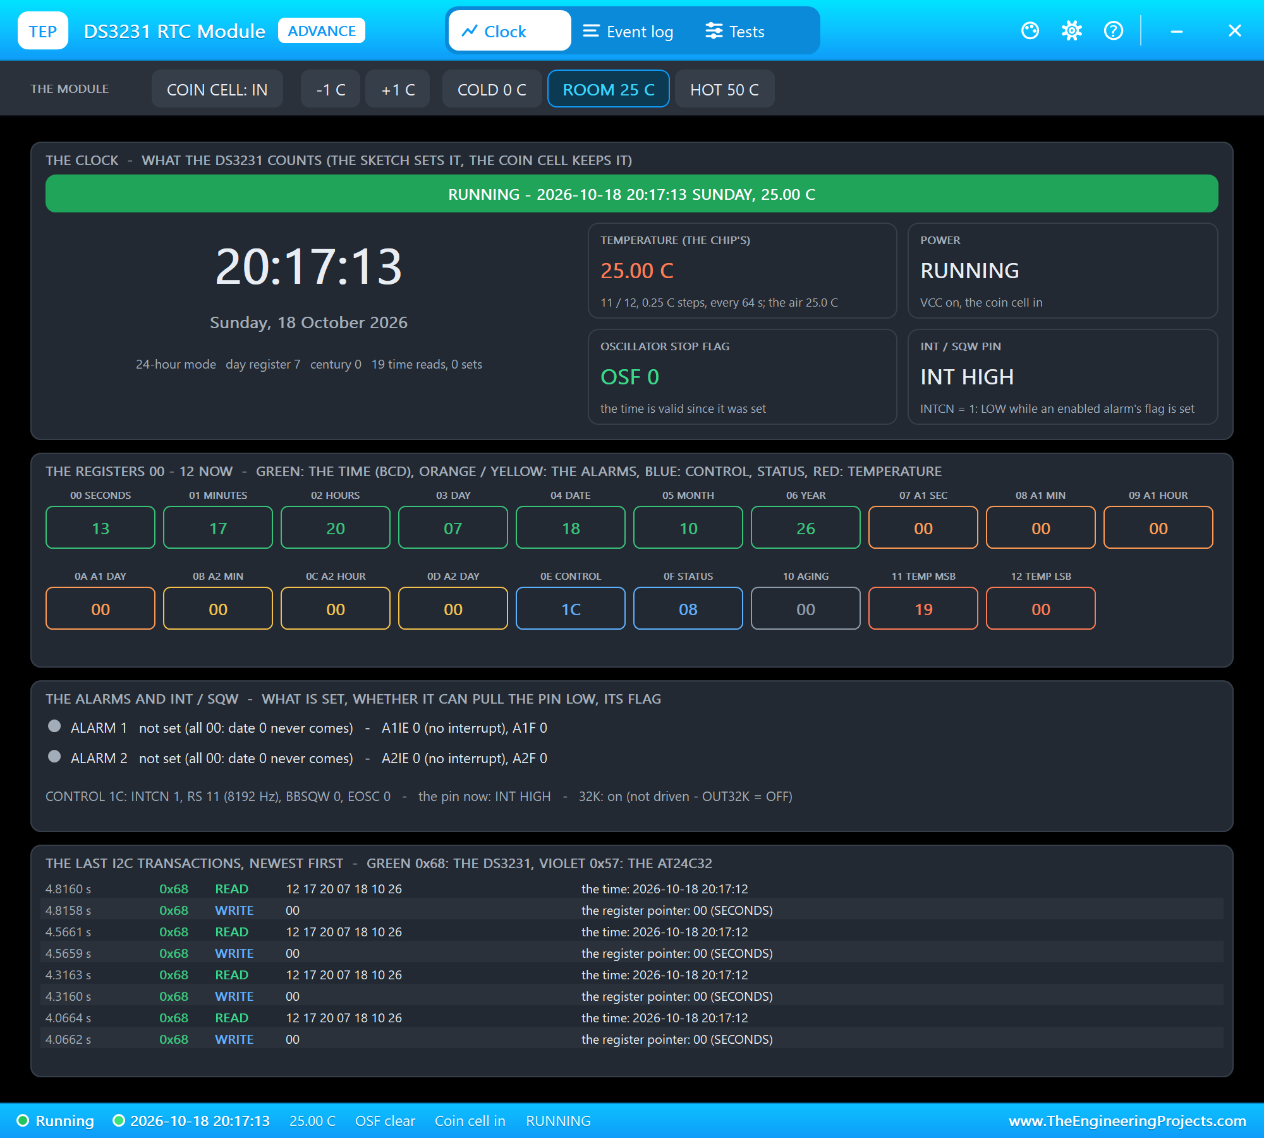
Task: Click the 03 DAY register value 07
Action: [453, 528]
